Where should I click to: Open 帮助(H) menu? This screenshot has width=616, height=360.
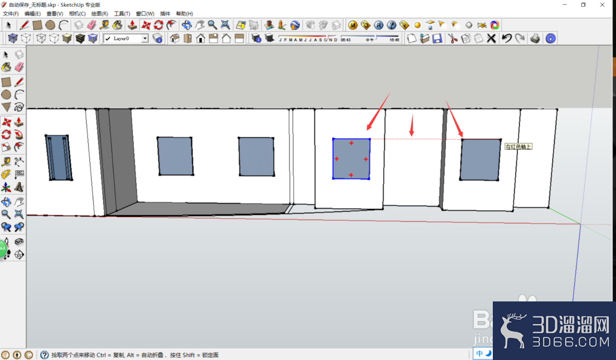pos(184,14)
